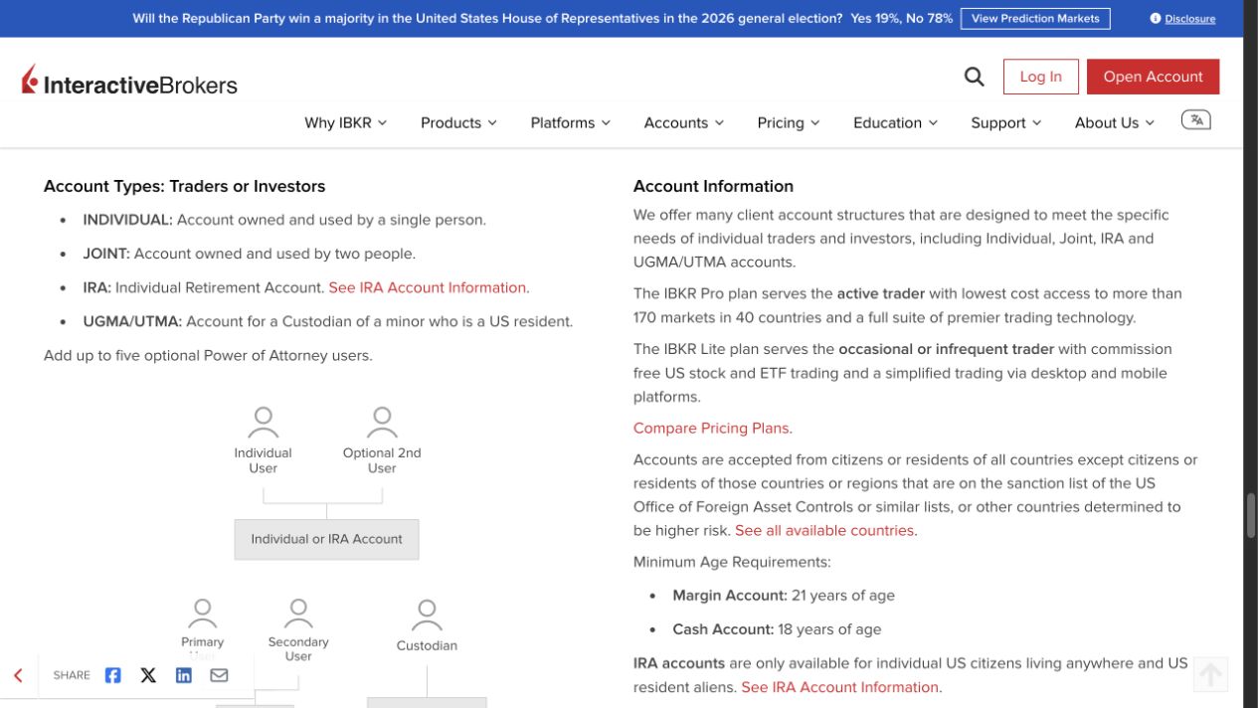The height and width of the screenshot is (708, 1258).
Task: Expand the Products menu
Action: pos(458,122)
